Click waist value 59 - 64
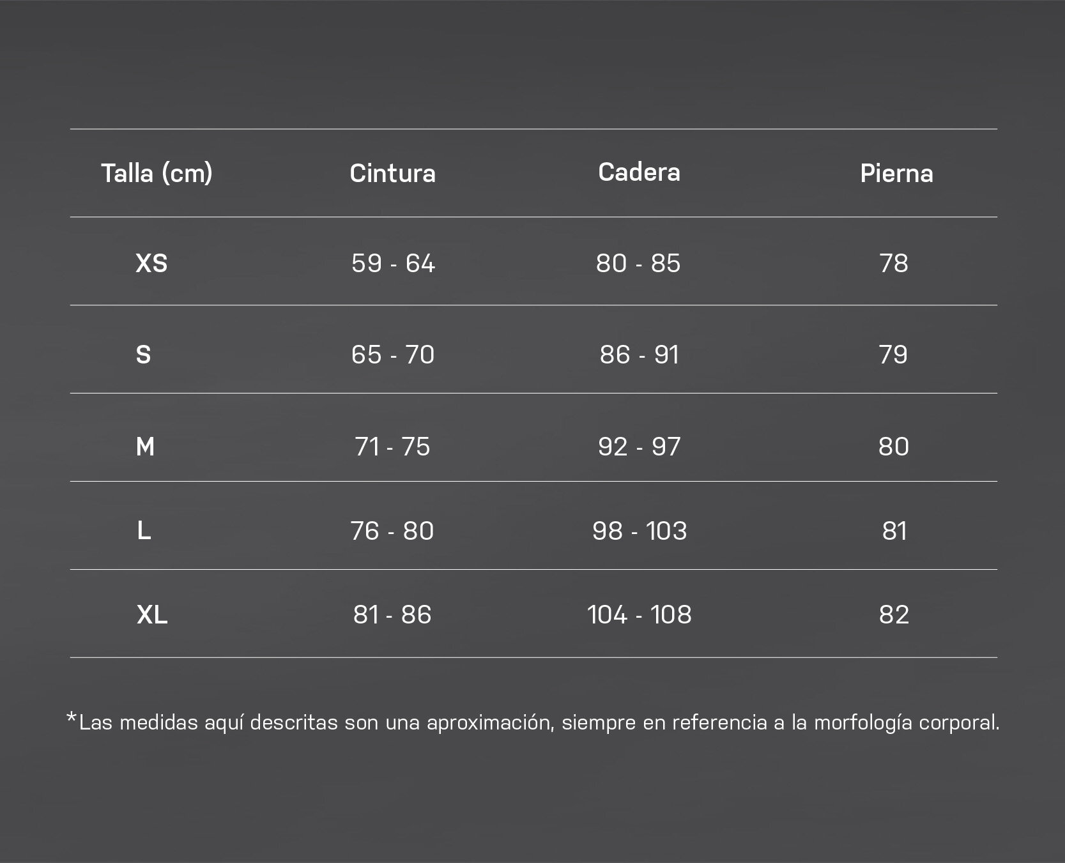 [393, 263]
